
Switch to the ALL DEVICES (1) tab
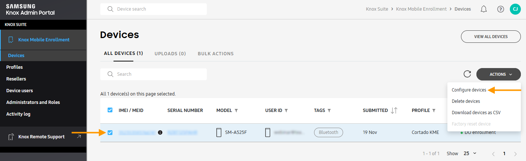pos(123,53)
